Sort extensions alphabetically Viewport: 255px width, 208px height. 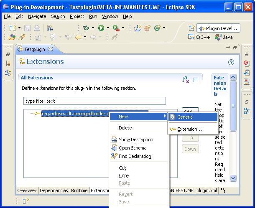point(185,79)
